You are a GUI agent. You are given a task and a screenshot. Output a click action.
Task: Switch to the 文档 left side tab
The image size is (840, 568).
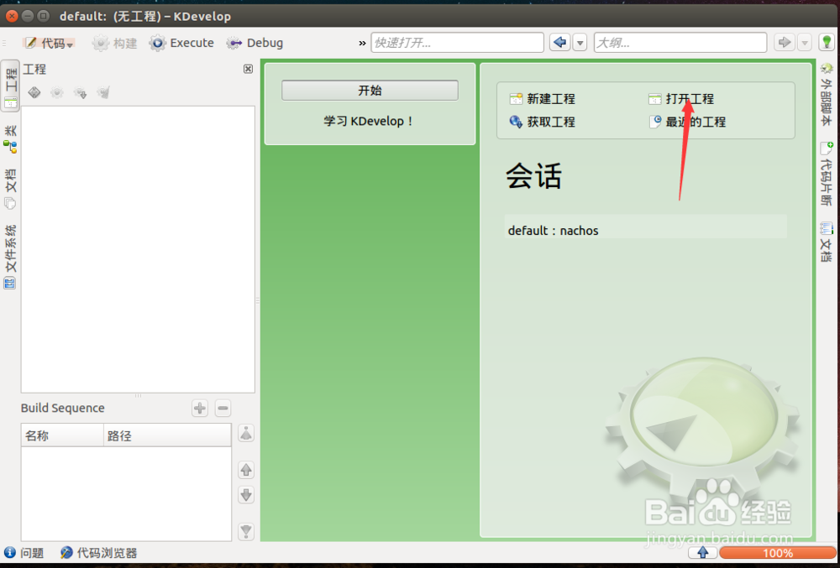coord(11,188)
